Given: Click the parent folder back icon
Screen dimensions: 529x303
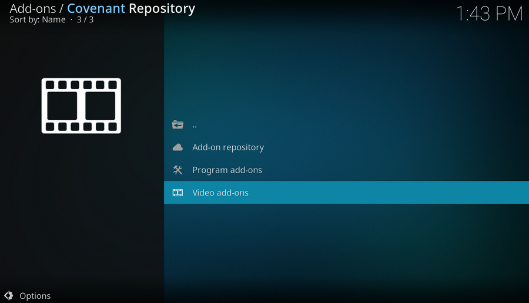Looking at the screenshot, I should pos(178,124).
